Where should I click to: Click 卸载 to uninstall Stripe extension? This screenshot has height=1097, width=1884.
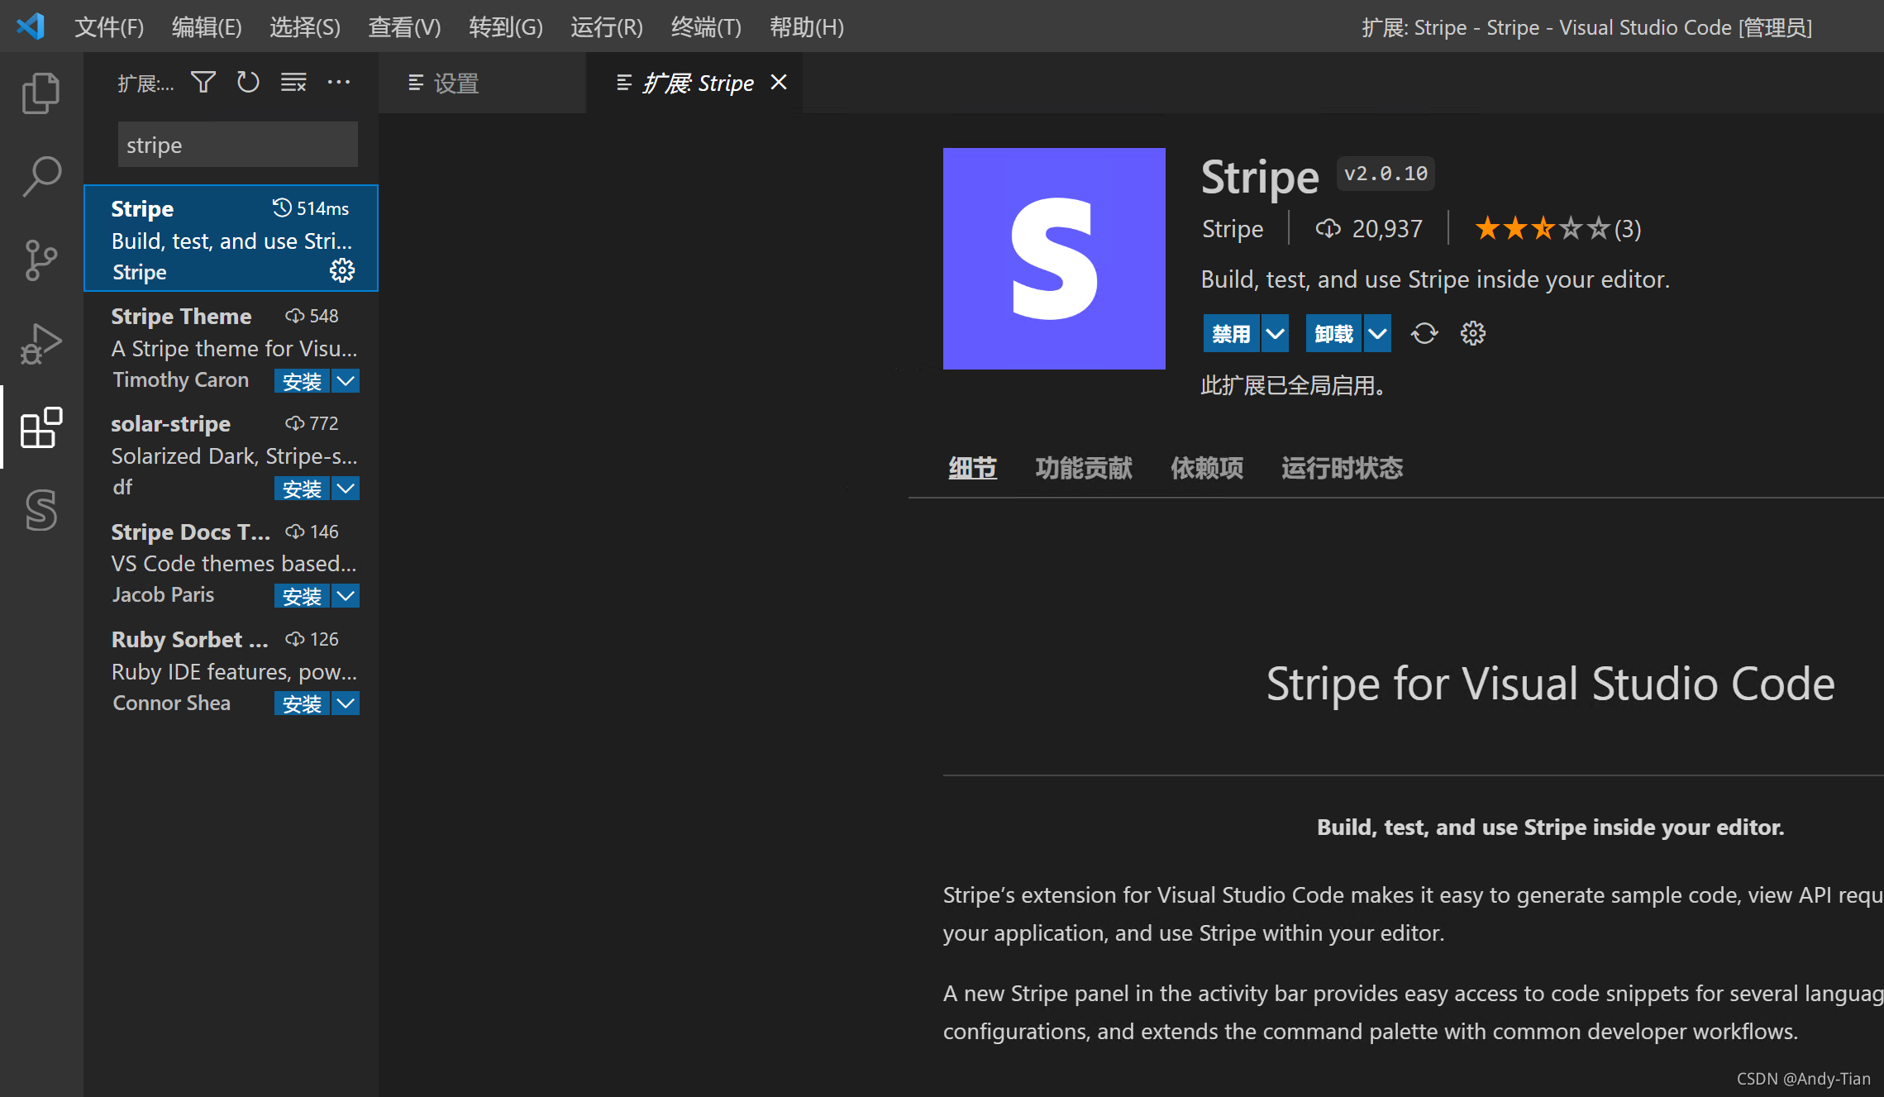(x=1333, y=334)
